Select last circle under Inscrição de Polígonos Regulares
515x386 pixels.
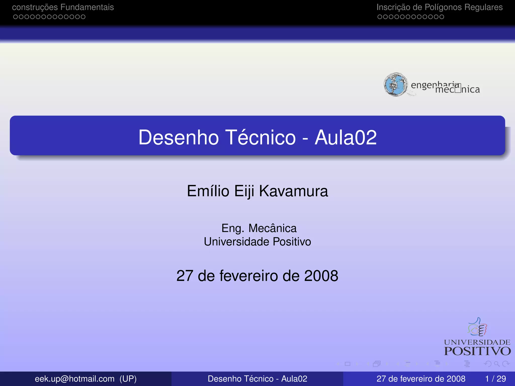[442, 17]
